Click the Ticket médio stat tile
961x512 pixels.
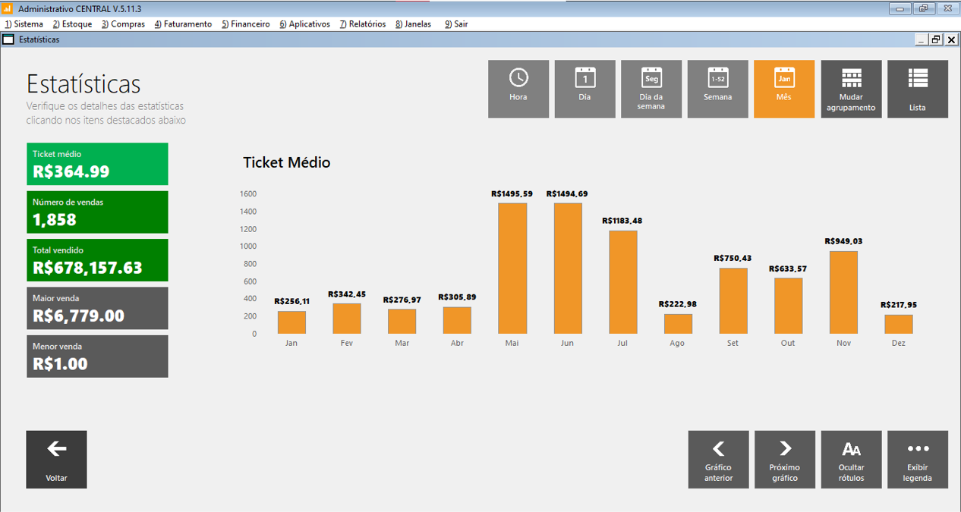click(97, 164)
